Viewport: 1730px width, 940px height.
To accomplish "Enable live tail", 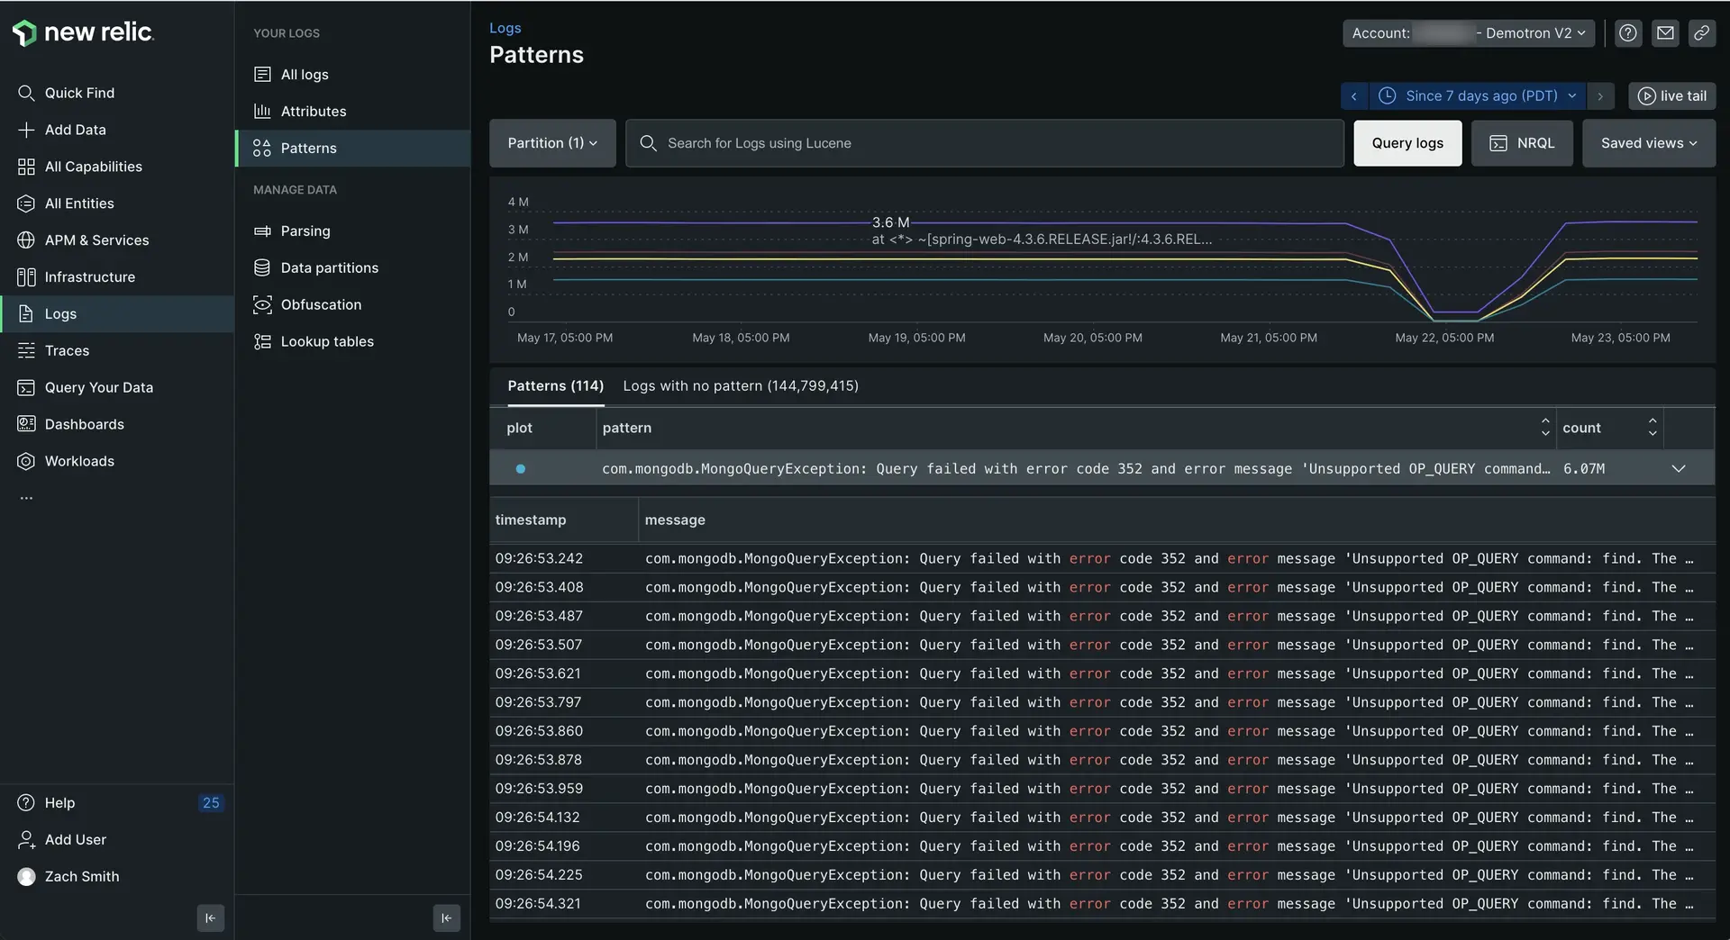I will pos(1671,95).
